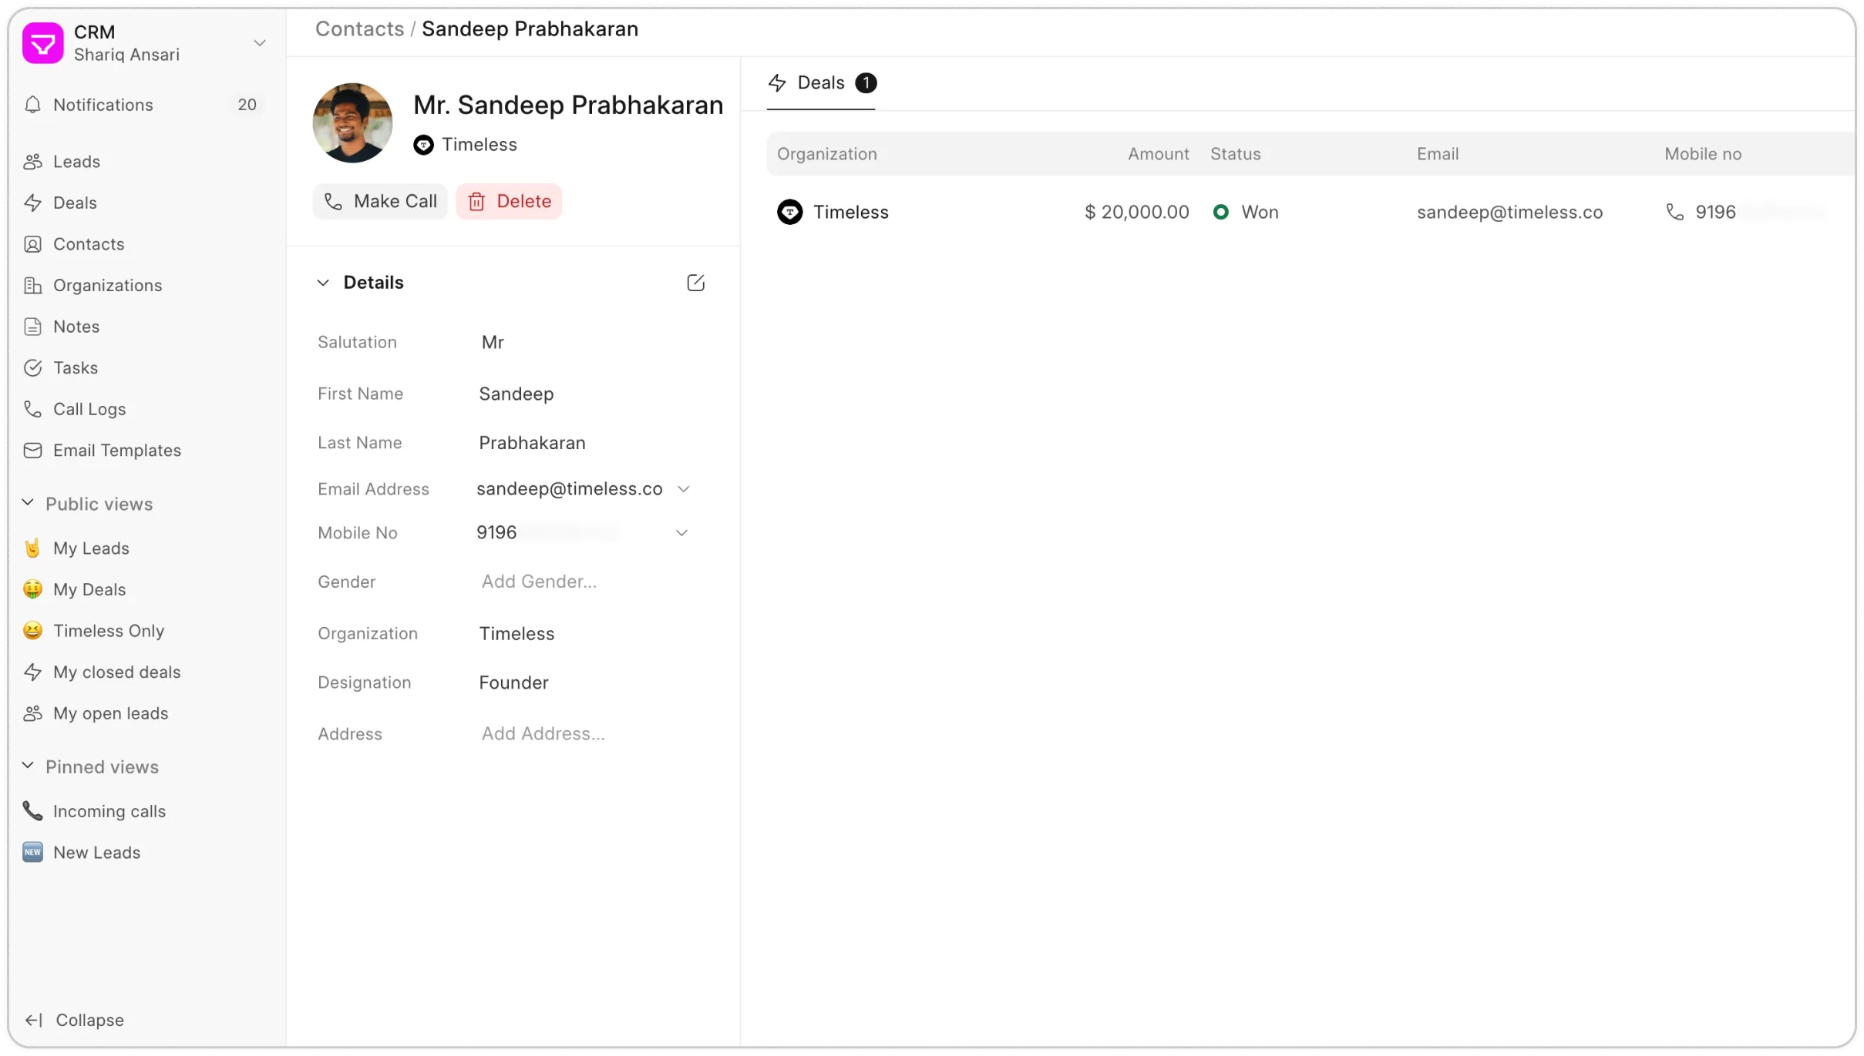Open the Mobile No dropdown arrow
Viewport: 1864px width, 1056px height.
point(681,533)
